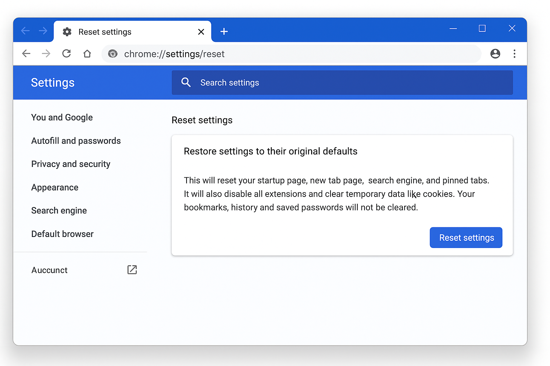
Task: Open the profile avatar icon
Action: (x=495, y=54)
